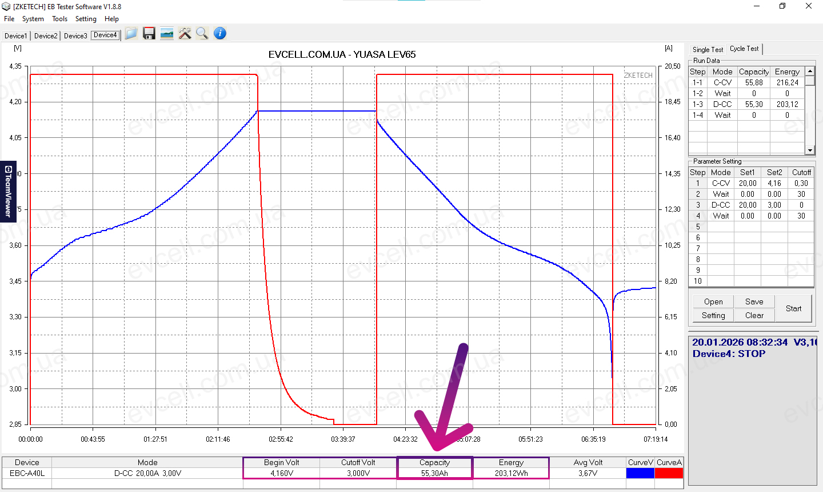The image size is (823, 492).
Task: Open the File menu
Action: (x=9, y=19)
